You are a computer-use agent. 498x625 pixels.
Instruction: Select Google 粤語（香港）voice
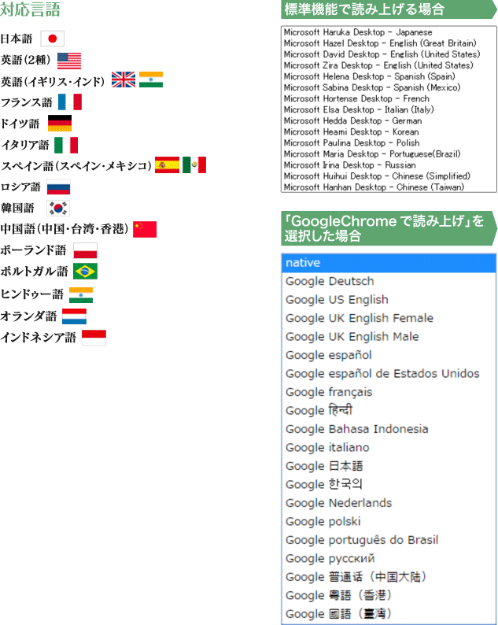(389, 596)
